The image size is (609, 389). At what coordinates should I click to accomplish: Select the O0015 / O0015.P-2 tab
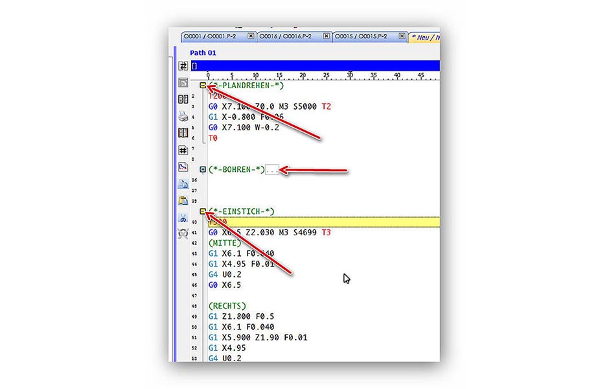pos(363,37)
